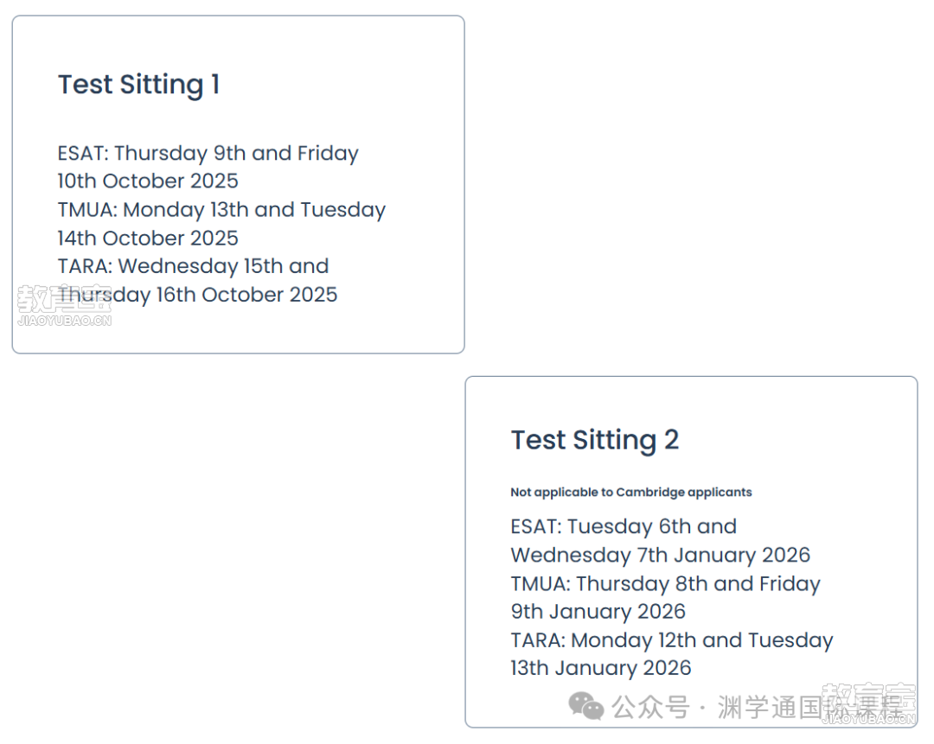Click the '9th January 2026' text
Image resolution: width=934 pixels, height=744 pixels.
point(598,611)
